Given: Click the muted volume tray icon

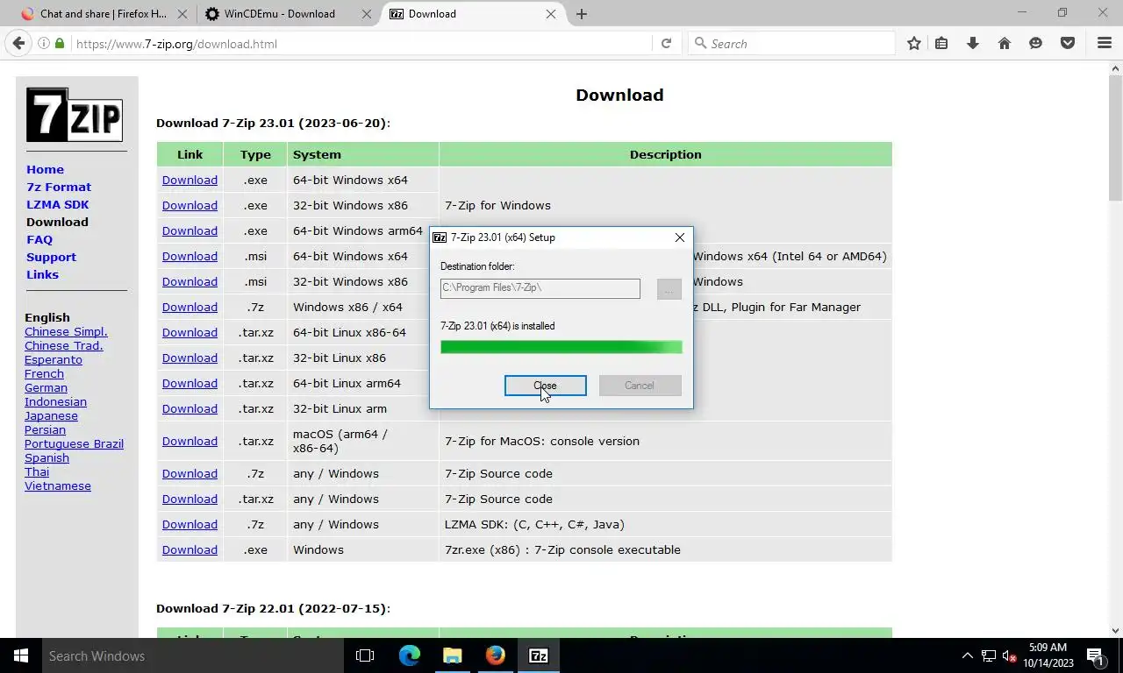Looking at the screenshot, I should 1010,655.
